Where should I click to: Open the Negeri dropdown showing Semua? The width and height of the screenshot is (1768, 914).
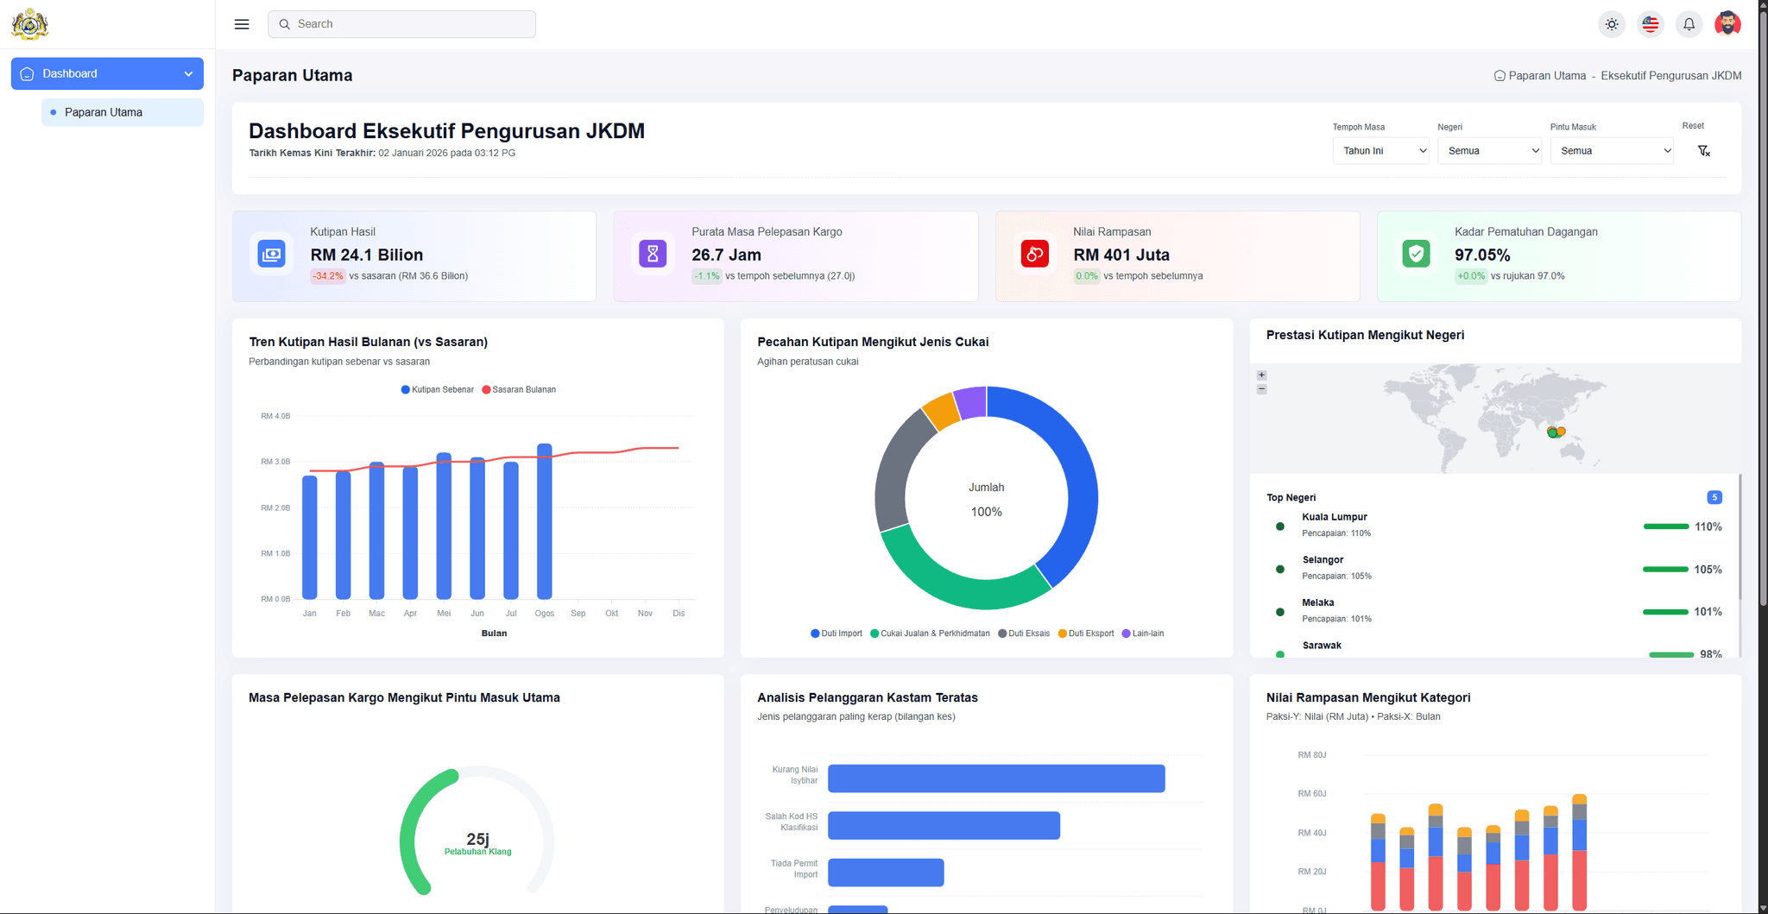point(1489,150)
